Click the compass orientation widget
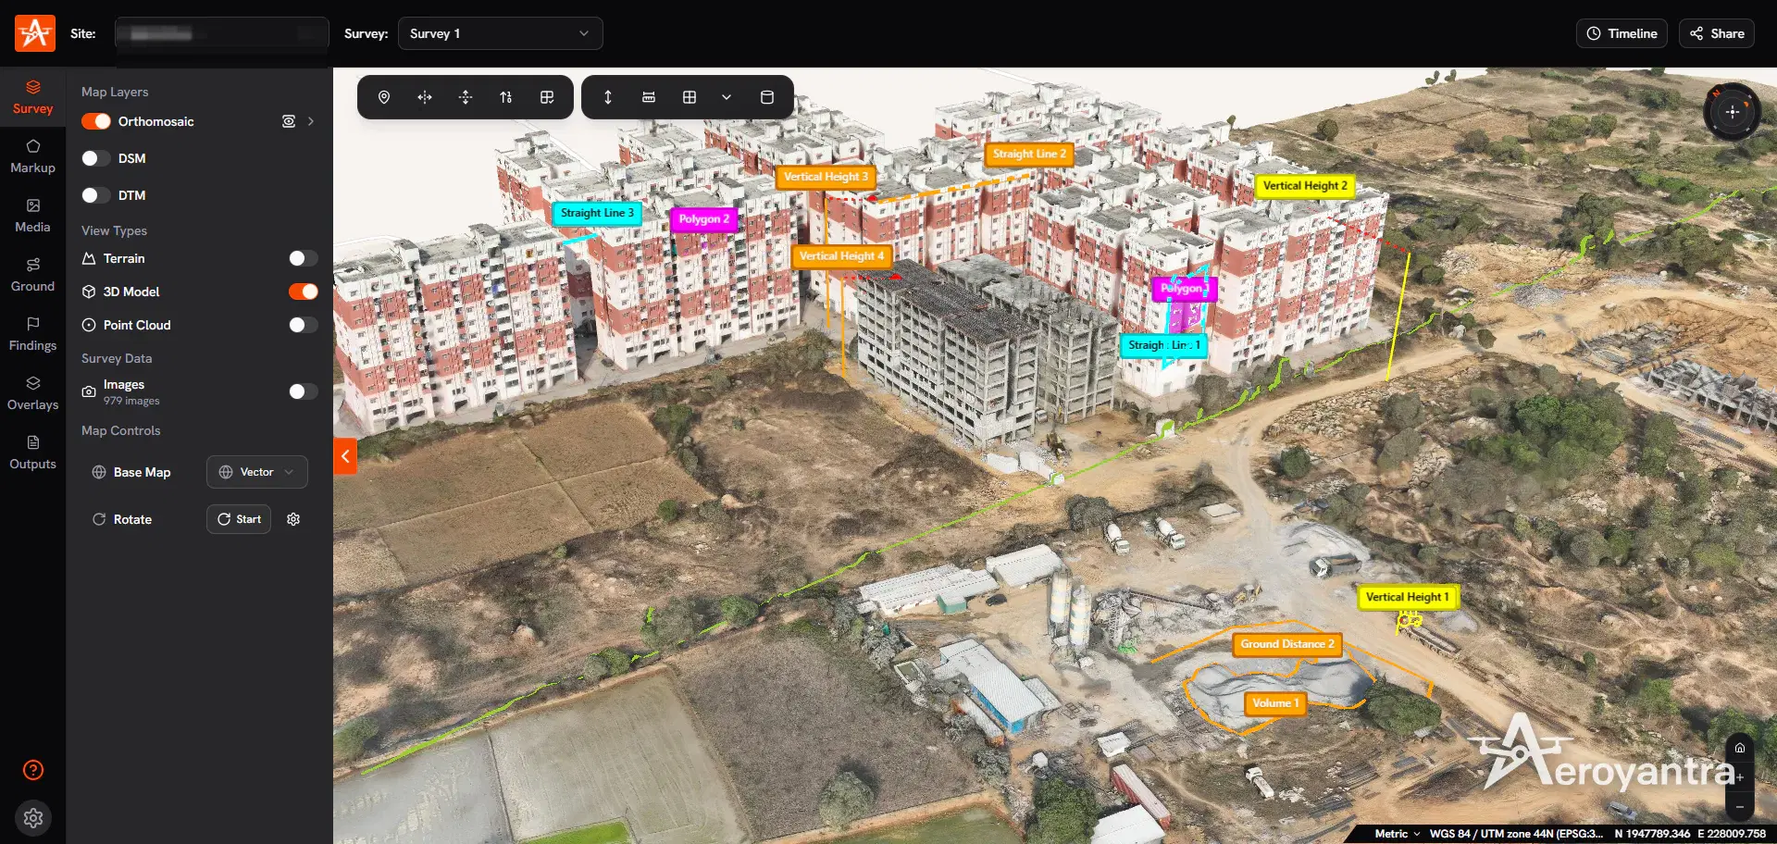 click(1732, 112)
